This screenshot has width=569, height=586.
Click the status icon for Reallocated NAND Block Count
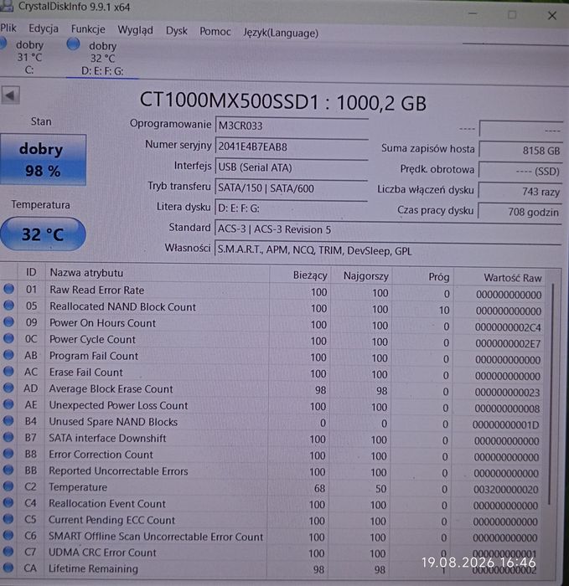(x=8, y=306)
